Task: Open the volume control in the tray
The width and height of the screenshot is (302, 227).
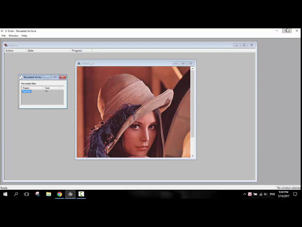Action: click(266, 194)
